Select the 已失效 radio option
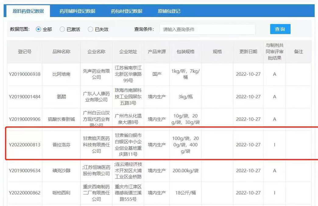The image size is (318, 206). (x=90, y=30)
